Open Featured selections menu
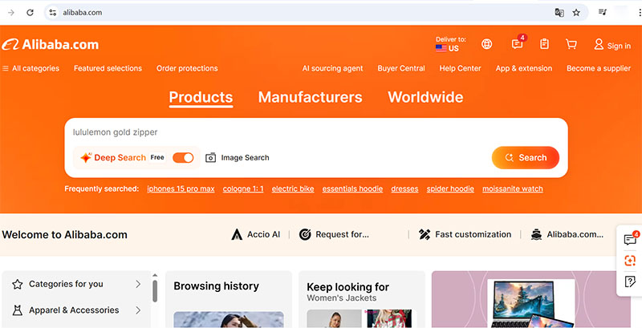 (108, 68)
